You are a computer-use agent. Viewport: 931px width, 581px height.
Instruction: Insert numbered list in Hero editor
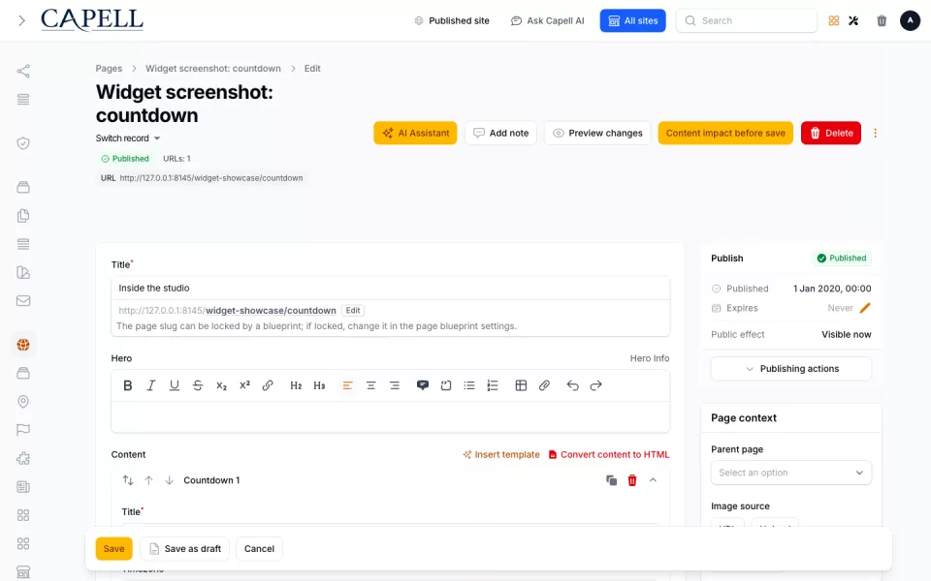[493, 385]
